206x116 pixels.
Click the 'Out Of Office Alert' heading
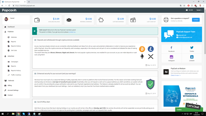pos(43,102)
